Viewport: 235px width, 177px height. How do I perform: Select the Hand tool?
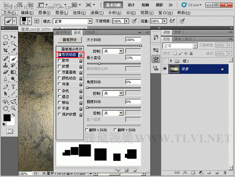pyautogui.click(x=6, y=108)
